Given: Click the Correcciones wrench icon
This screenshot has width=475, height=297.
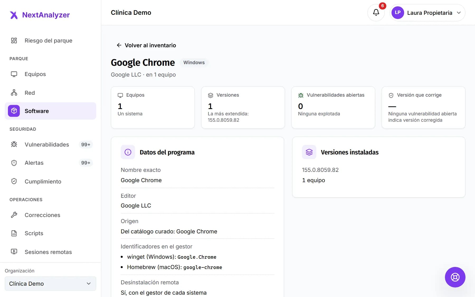Looking at the screenshot, I should [x=14, y=215].
